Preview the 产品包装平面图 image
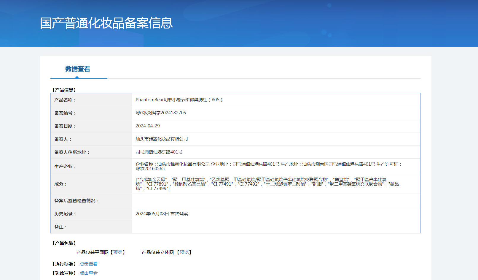 pyautogui.click(x=118, y=252)
